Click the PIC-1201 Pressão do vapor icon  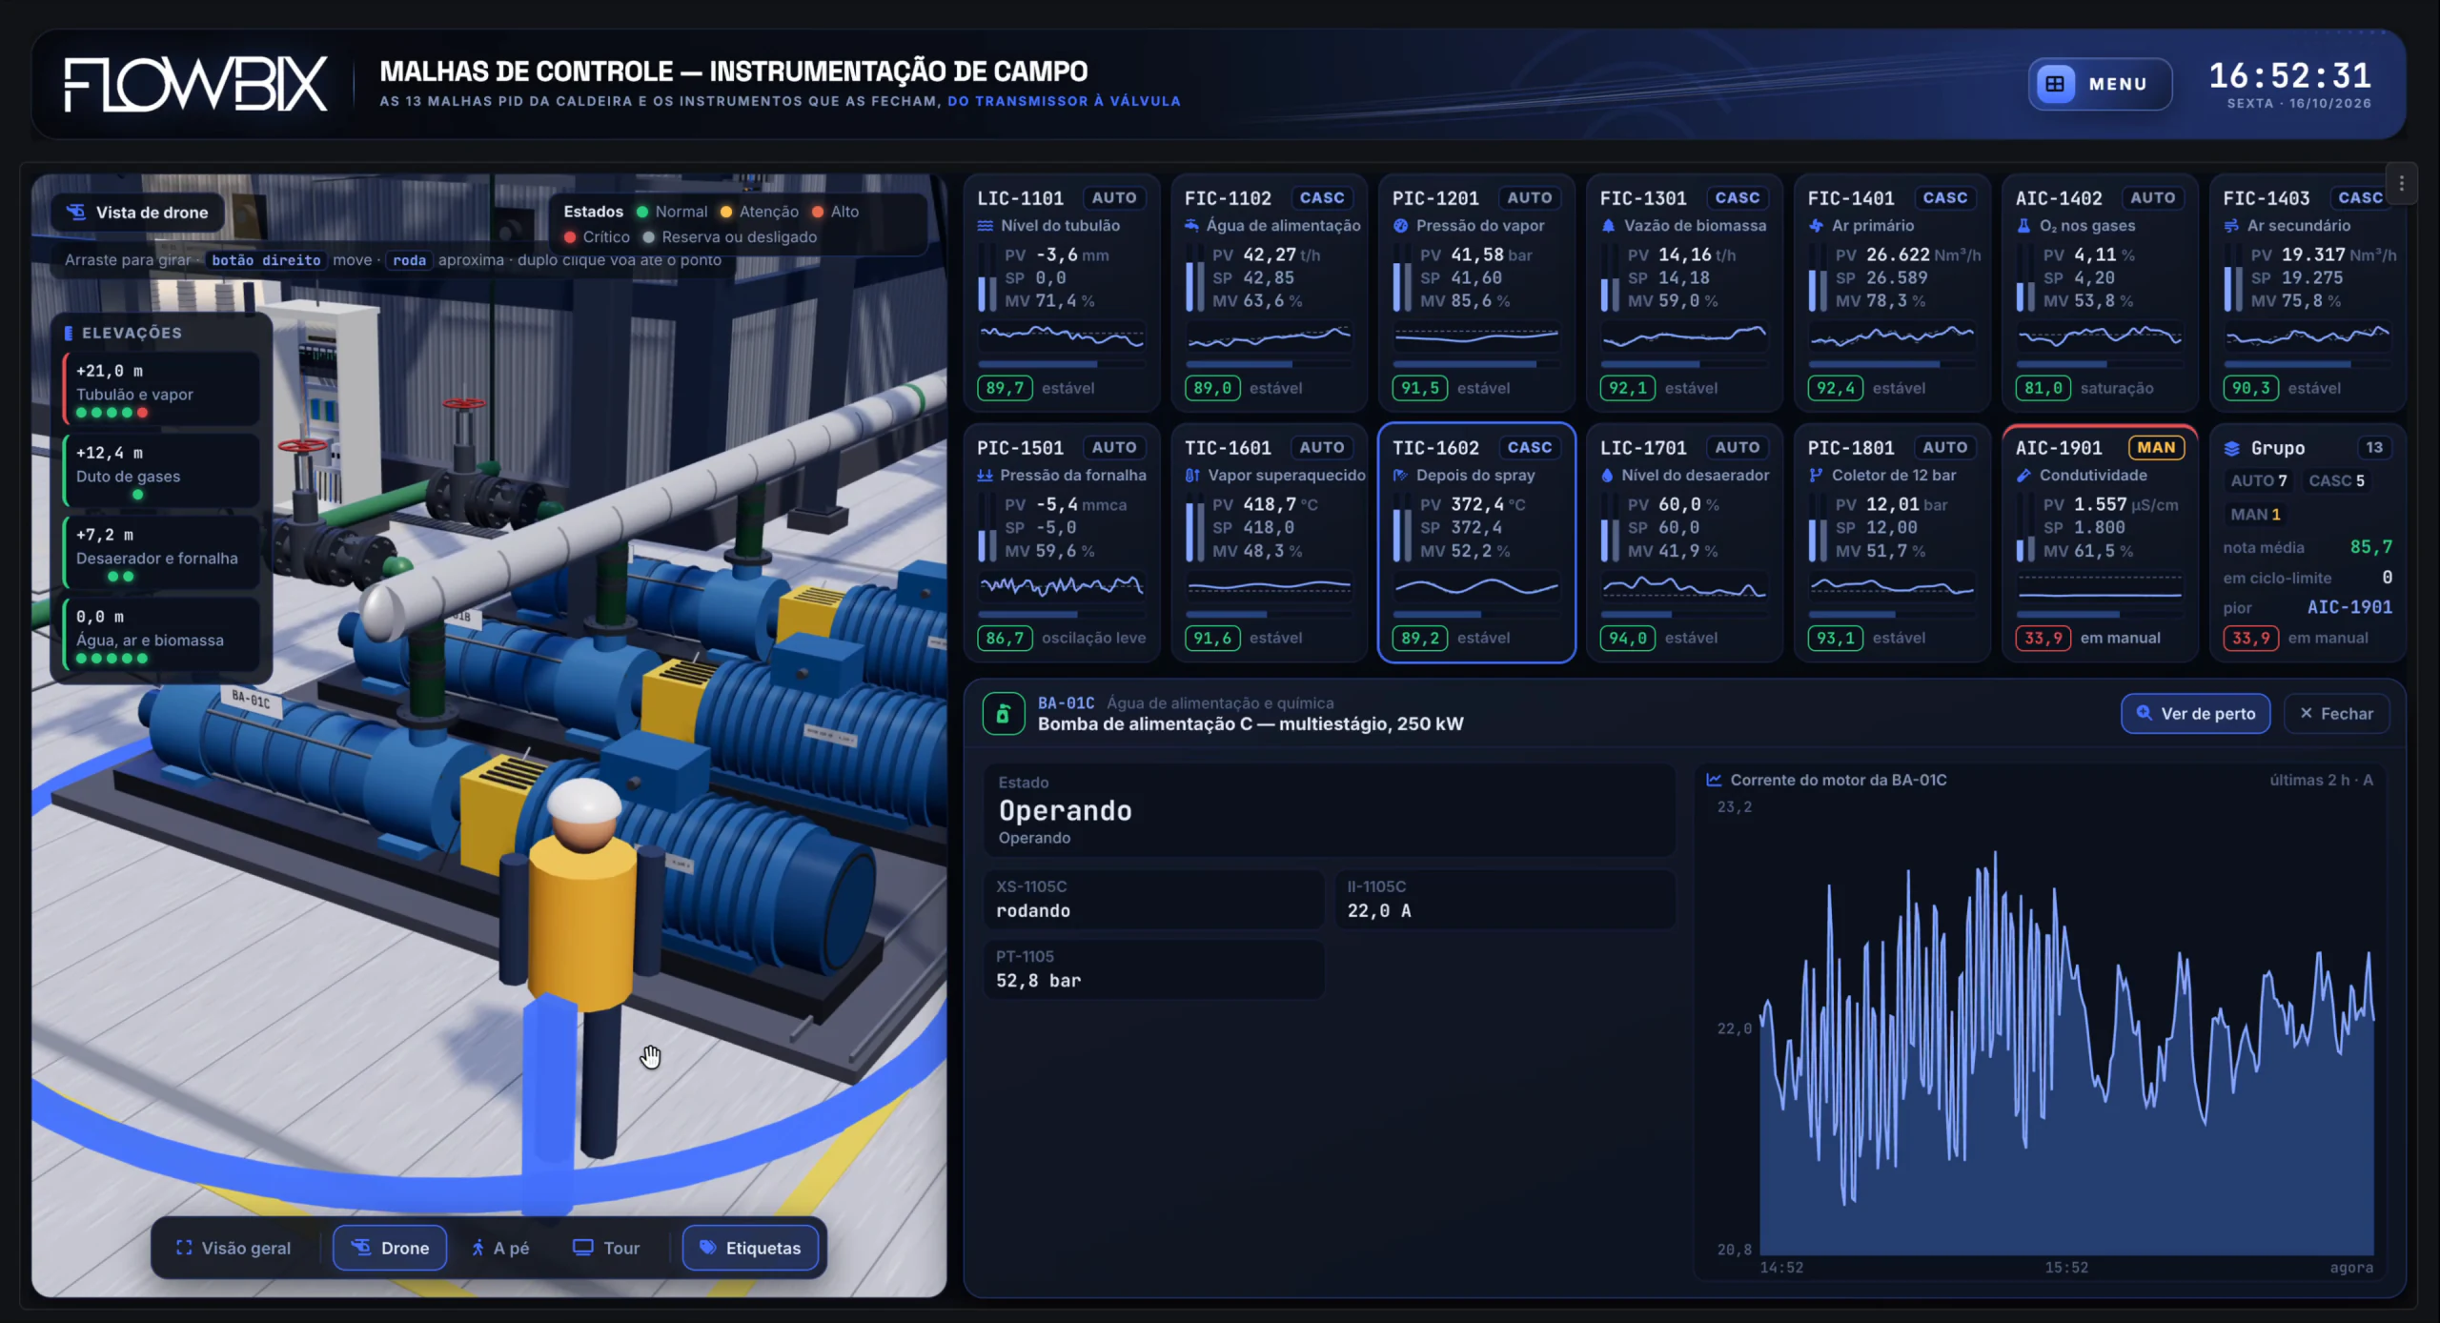coord(1400,226)
